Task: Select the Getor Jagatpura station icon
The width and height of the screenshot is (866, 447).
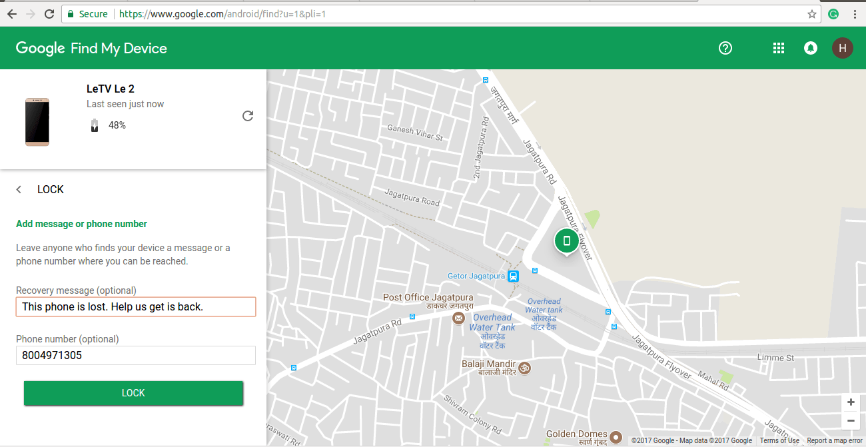Action: tap(513, 276)
